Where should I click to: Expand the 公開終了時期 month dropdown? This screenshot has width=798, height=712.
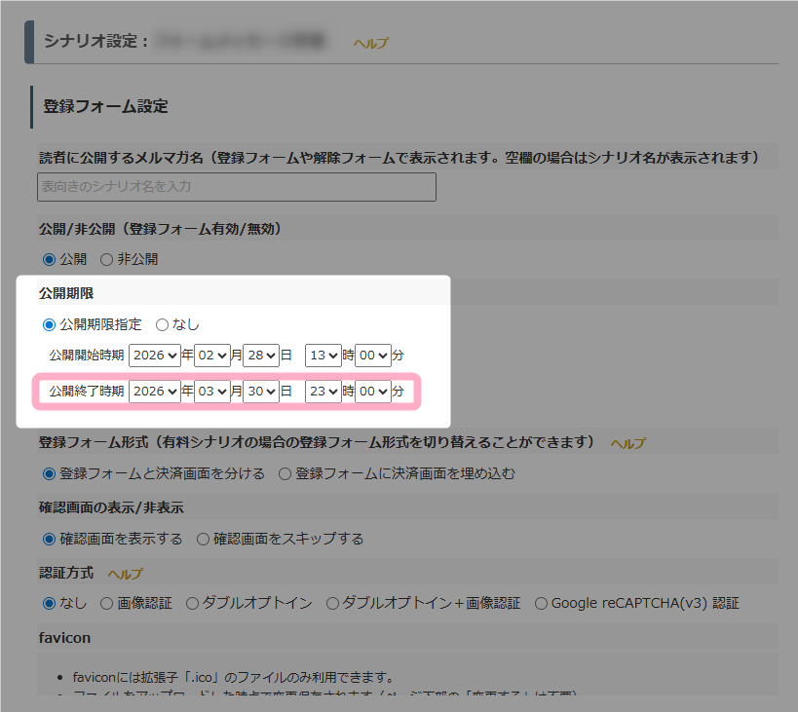tap(212, 392)
